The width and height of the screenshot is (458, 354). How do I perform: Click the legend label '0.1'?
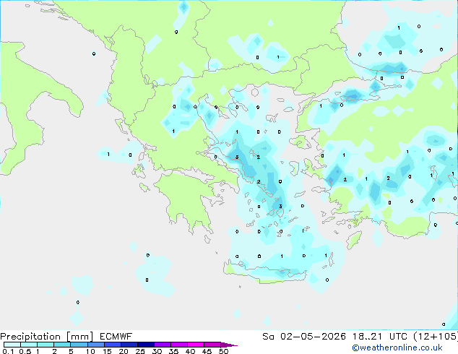pyautogui.click(x=8, y=351)
